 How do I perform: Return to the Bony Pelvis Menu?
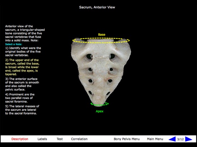pos(127,139)
